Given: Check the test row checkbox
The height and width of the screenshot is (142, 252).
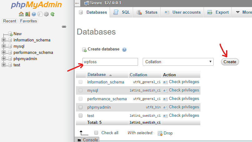Looking at the screenshot, I should 81,116.
